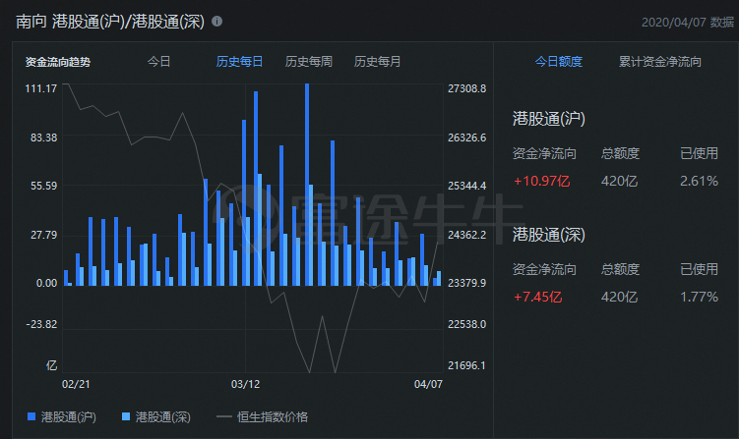Switch to 累计资金净流向 tab

pos(660,62)
